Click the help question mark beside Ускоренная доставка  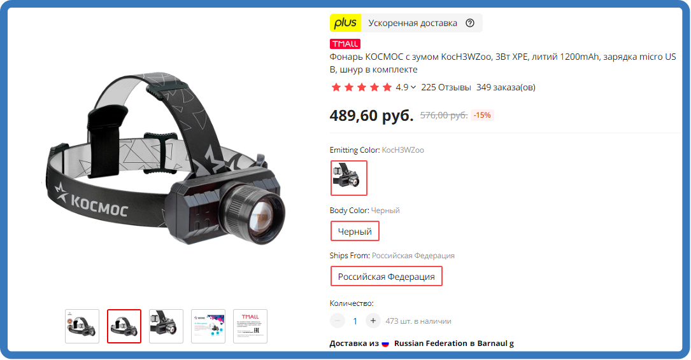coord(470,23)
